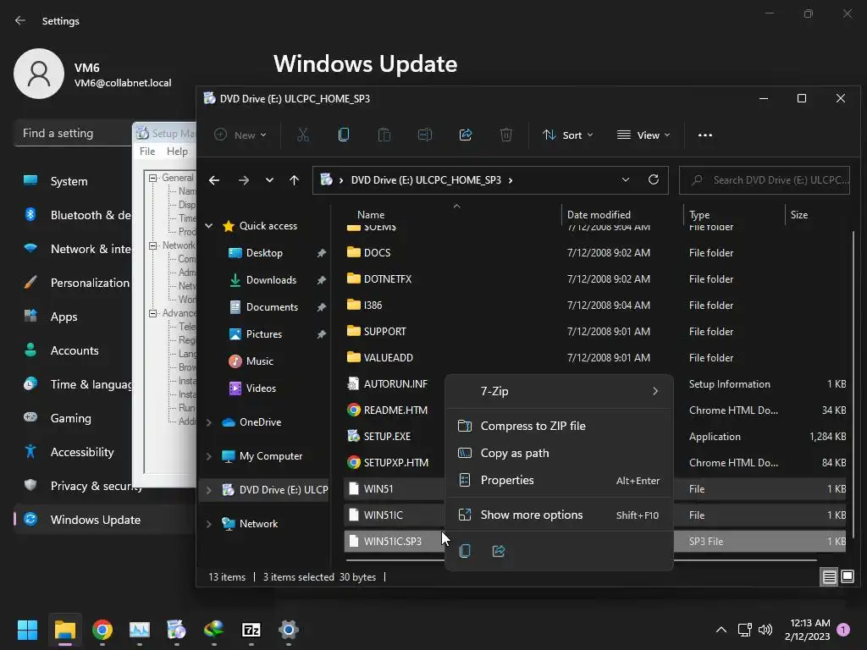Choose Copy as path option
Screen dimensions: 867x650
pos(559,453)
